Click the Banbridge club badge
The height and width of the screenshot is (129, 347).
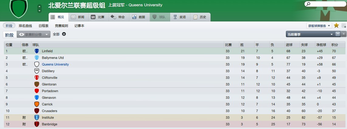click(37, 124)
